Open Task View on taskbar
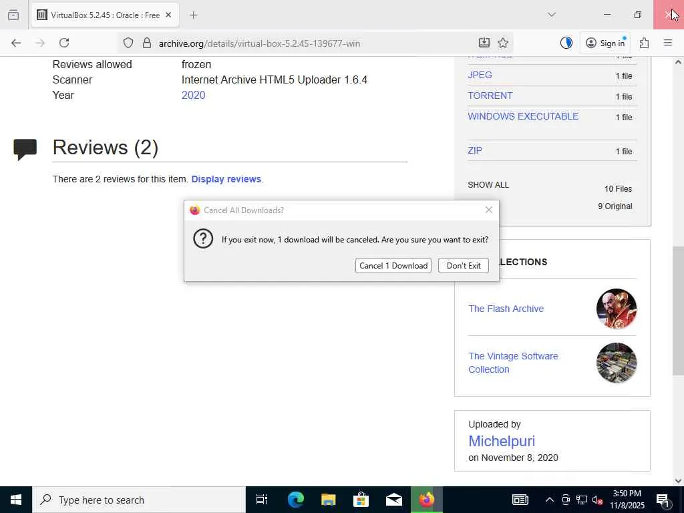The height and width of the screenshot is (513, 684). [262, 500]
